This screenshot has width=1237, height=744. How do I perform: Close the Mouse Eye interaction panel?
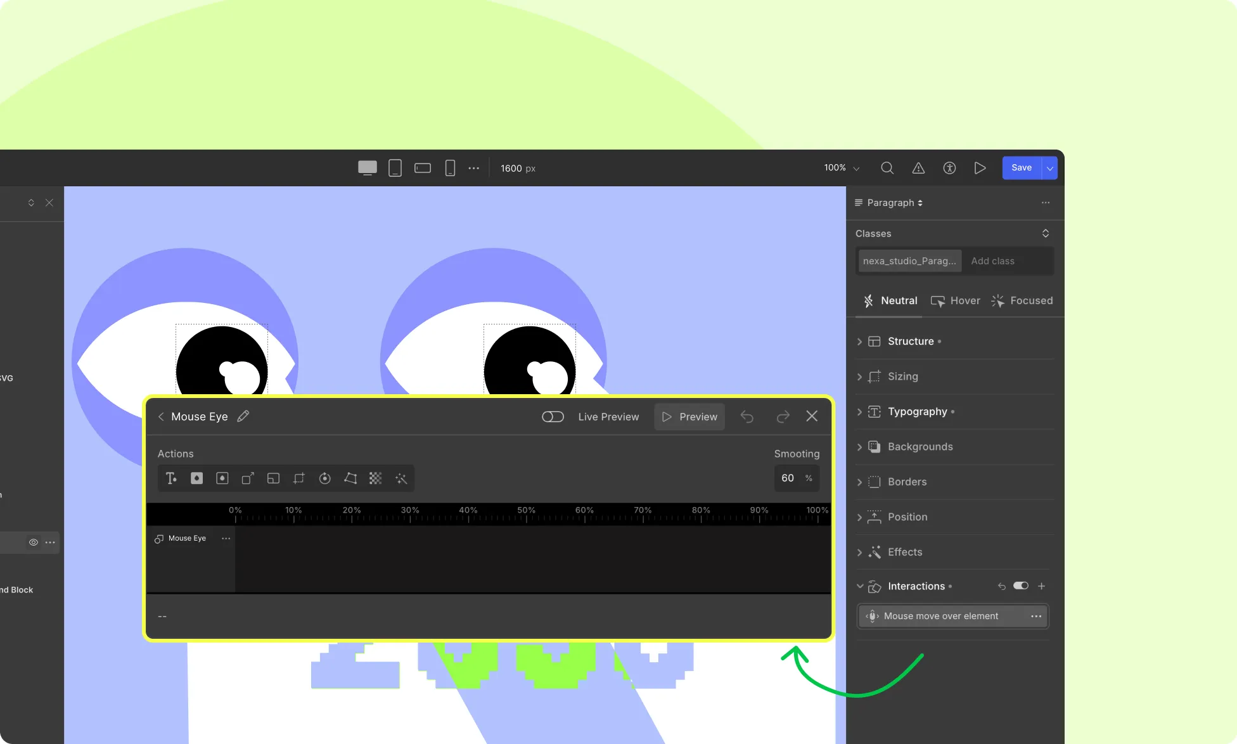pyautogui.click(x=812, y=416)
